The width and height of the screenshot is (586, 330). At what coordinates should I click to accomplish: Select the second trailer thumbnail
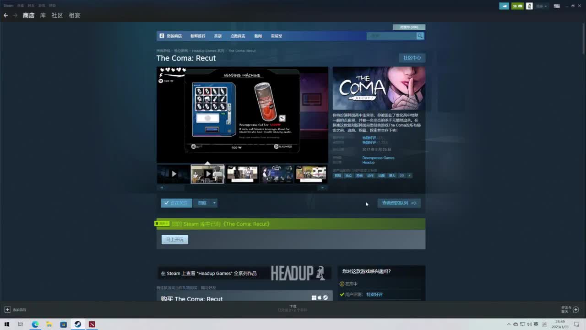[207, 174]
